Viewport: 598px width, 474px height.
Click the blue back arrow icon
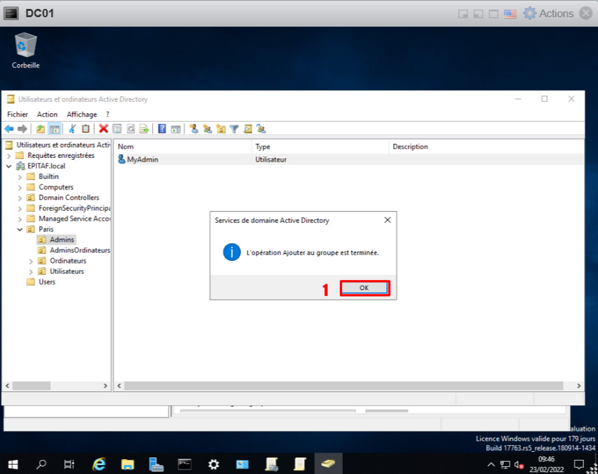click(x=9, y=129)
